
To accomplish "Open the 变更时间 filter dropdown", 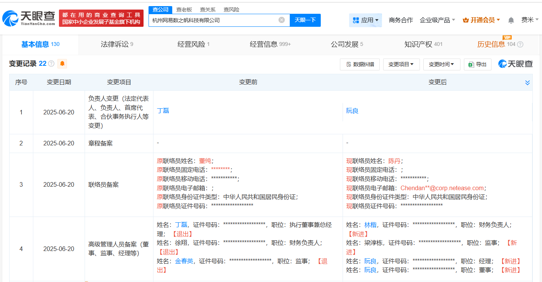I will point(441,64).
